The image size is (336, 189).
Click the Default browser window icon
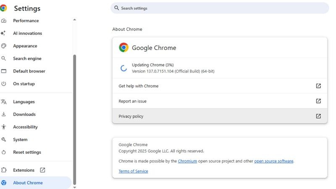point(4,71)
